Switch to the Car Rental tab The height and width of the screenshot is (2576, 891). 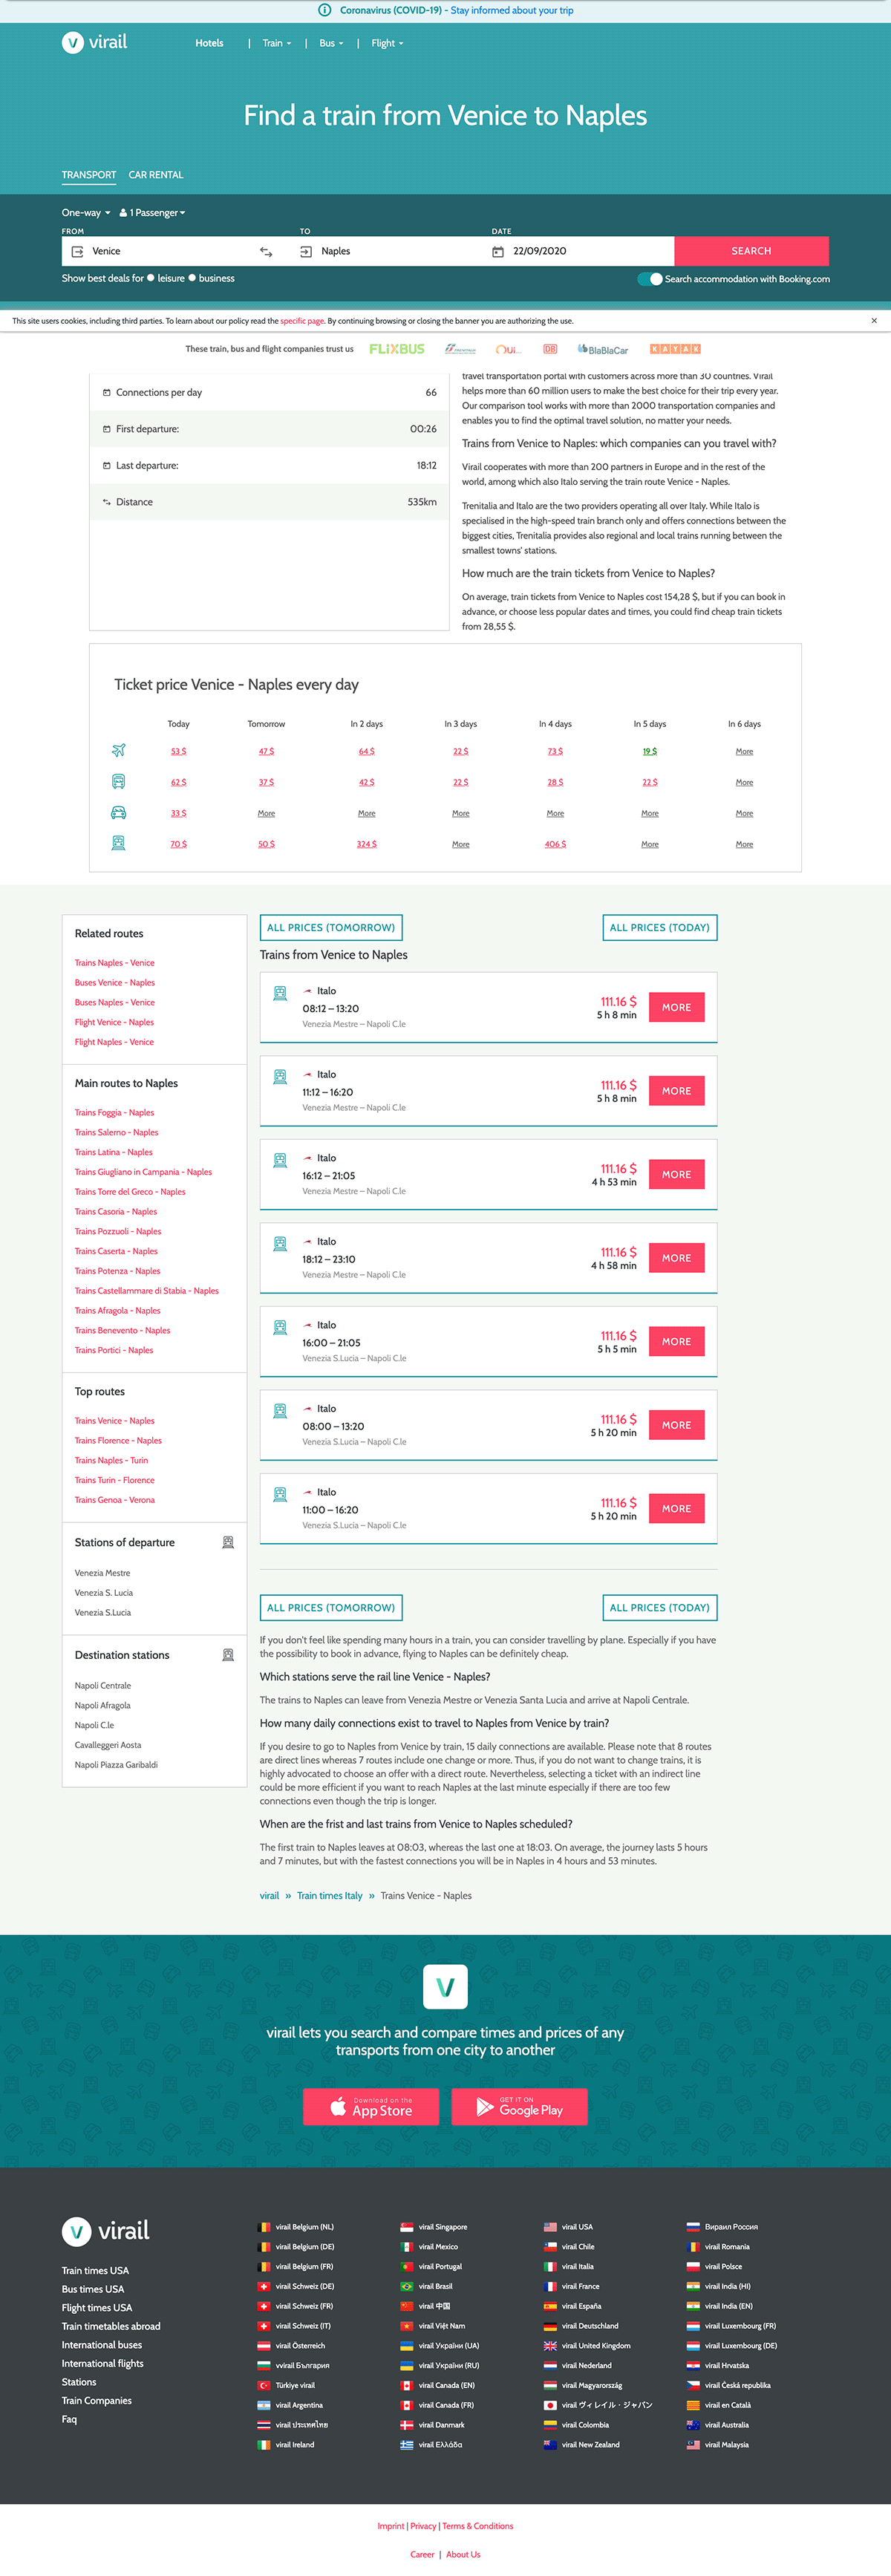click(x=156, y=175)
